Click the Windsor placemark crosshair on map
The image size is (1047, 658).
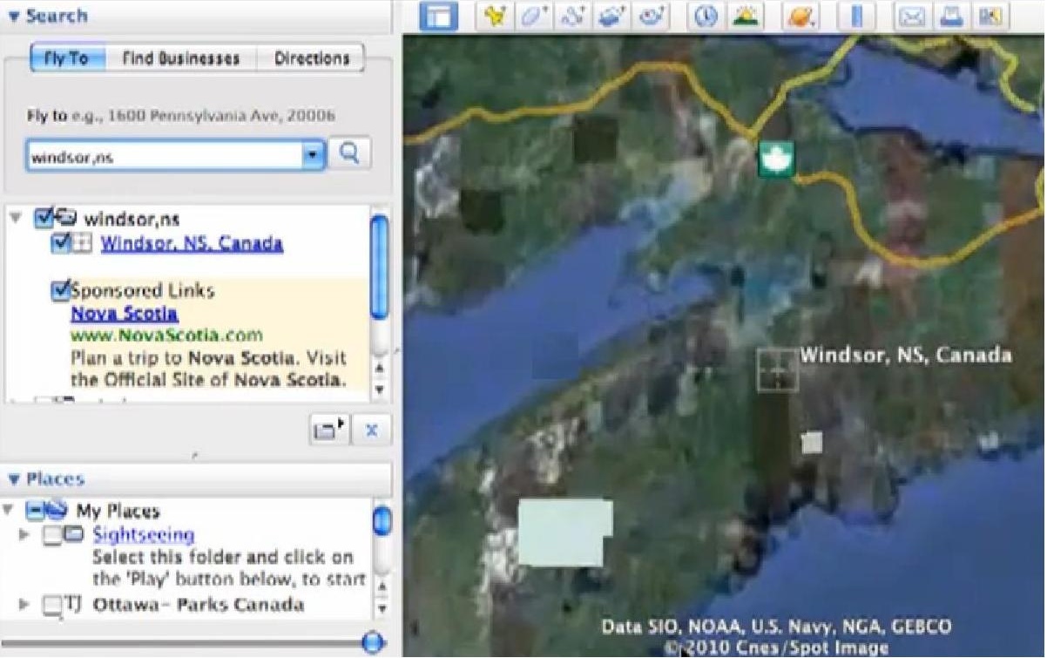[x=776, y=370]
